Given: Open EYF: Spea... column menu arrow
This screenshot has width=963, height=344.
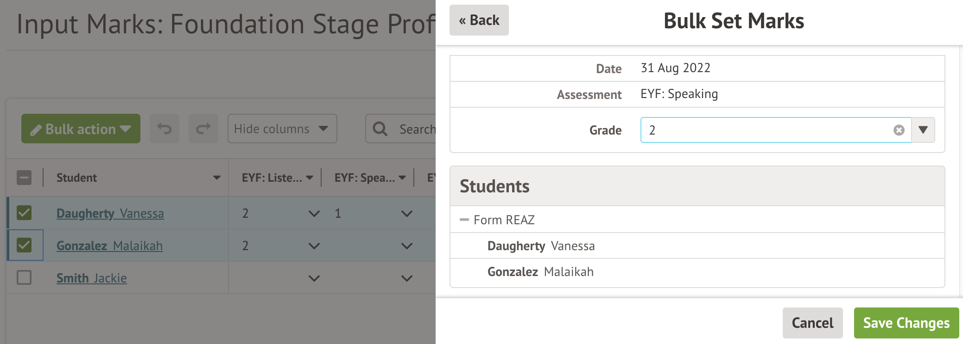Looking at the screenshot, I should pos(402,178).
